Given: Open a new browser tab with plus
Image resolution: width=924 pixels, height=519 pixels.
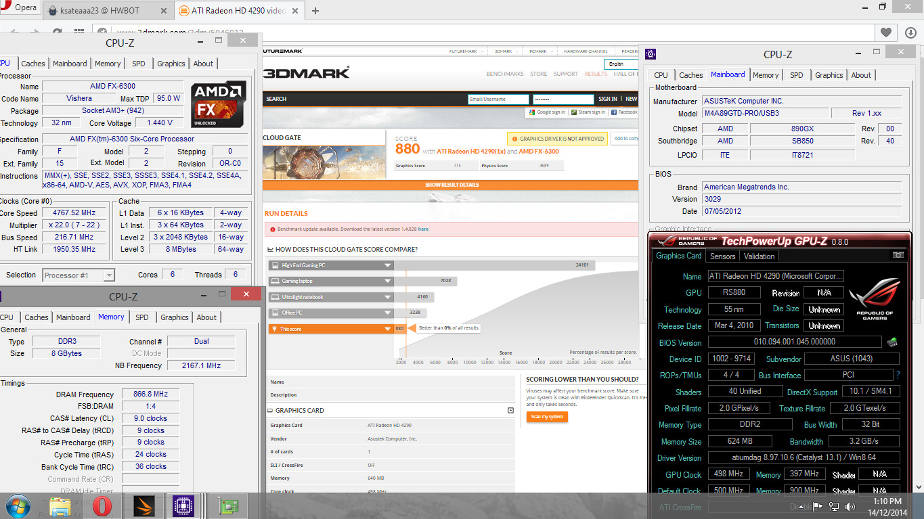Looking at the screenshot, I should pyautogui.click(x=315, y=10).
